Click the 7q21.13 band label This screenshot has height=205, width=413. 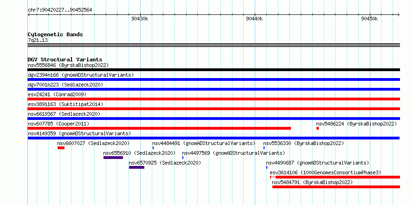coord(38,40)
